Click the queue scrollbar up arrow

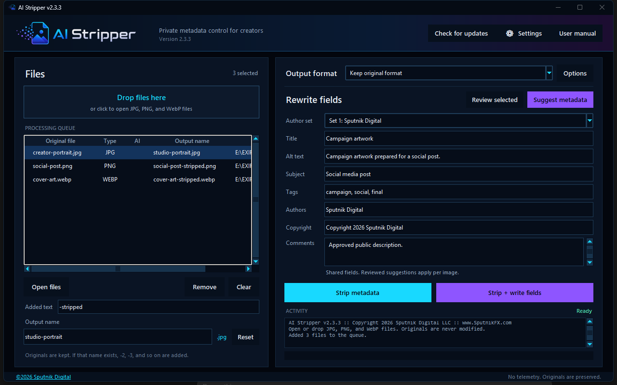tap(255, 139)
